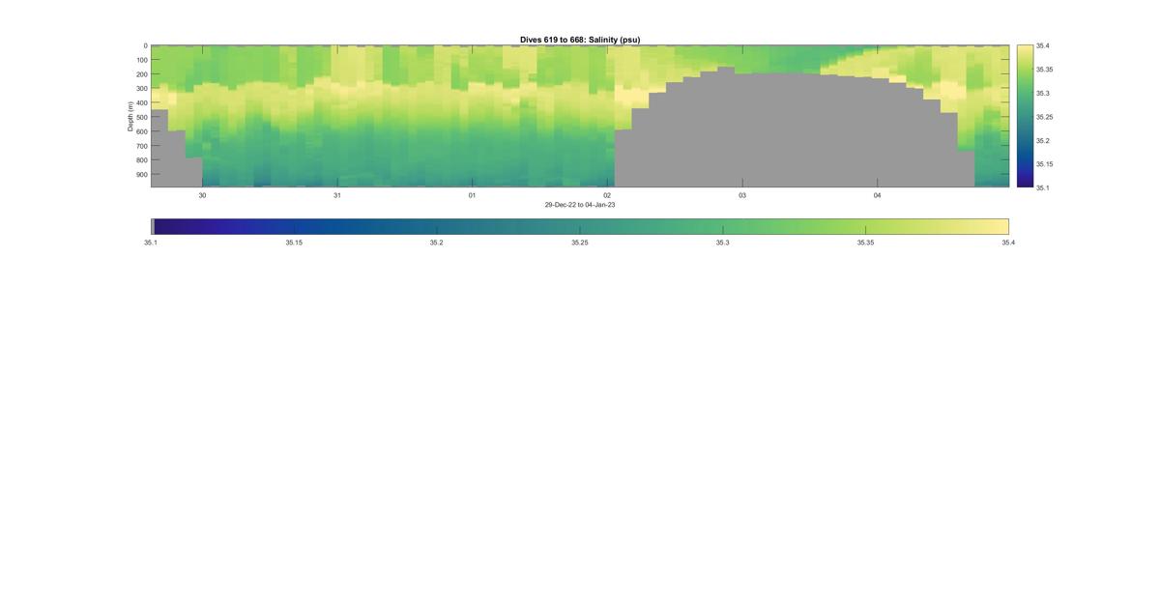Click the x-axis tick label '30'
The image size is (1160, 601).
click(x=202, y=195)
